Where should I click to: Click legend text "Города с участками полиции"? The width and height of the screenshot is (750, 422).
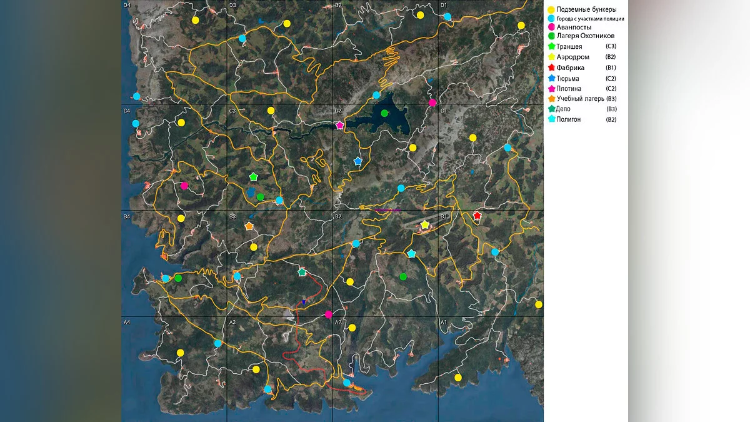[591, 19]
